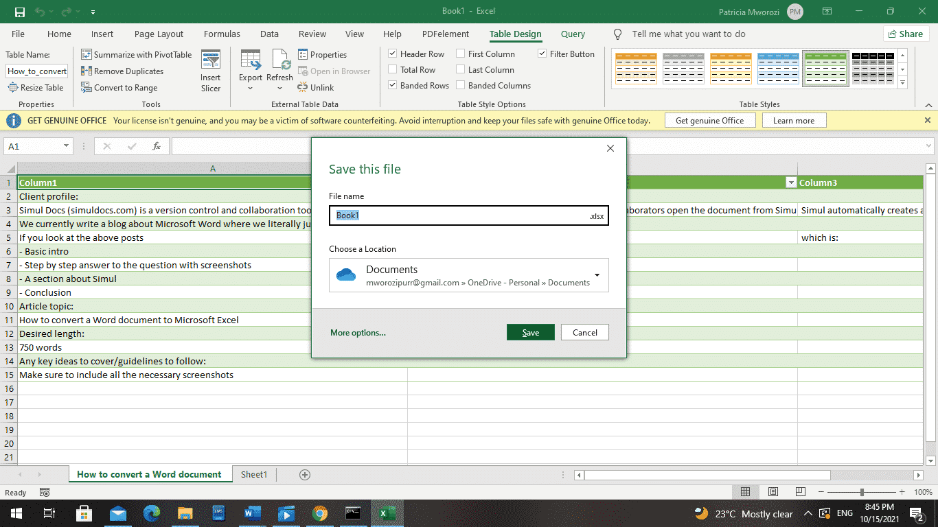The height and width of the screenshot is (527, 938).
Task: Select Sheet1 sheet tab
Action: pos(254,474)
